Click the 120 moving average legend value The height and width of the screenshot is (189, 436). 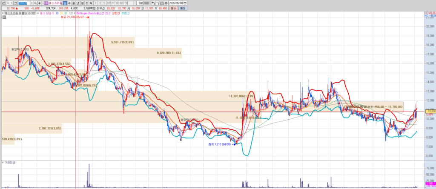pyautogui.click(x=71, y=13)
